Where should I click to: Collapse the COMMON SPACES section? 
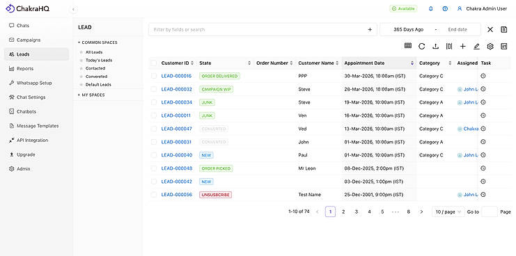pos(97,42)
